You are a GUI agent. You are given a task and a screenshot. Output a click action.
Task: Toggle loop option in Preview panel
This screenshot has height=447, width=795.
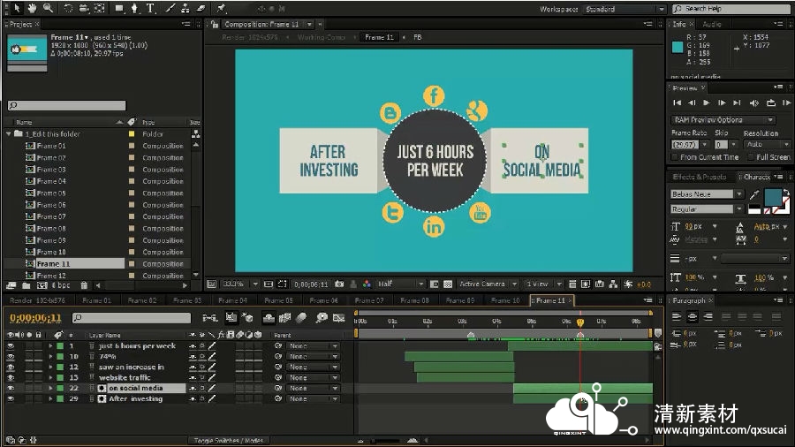[770, 102]
